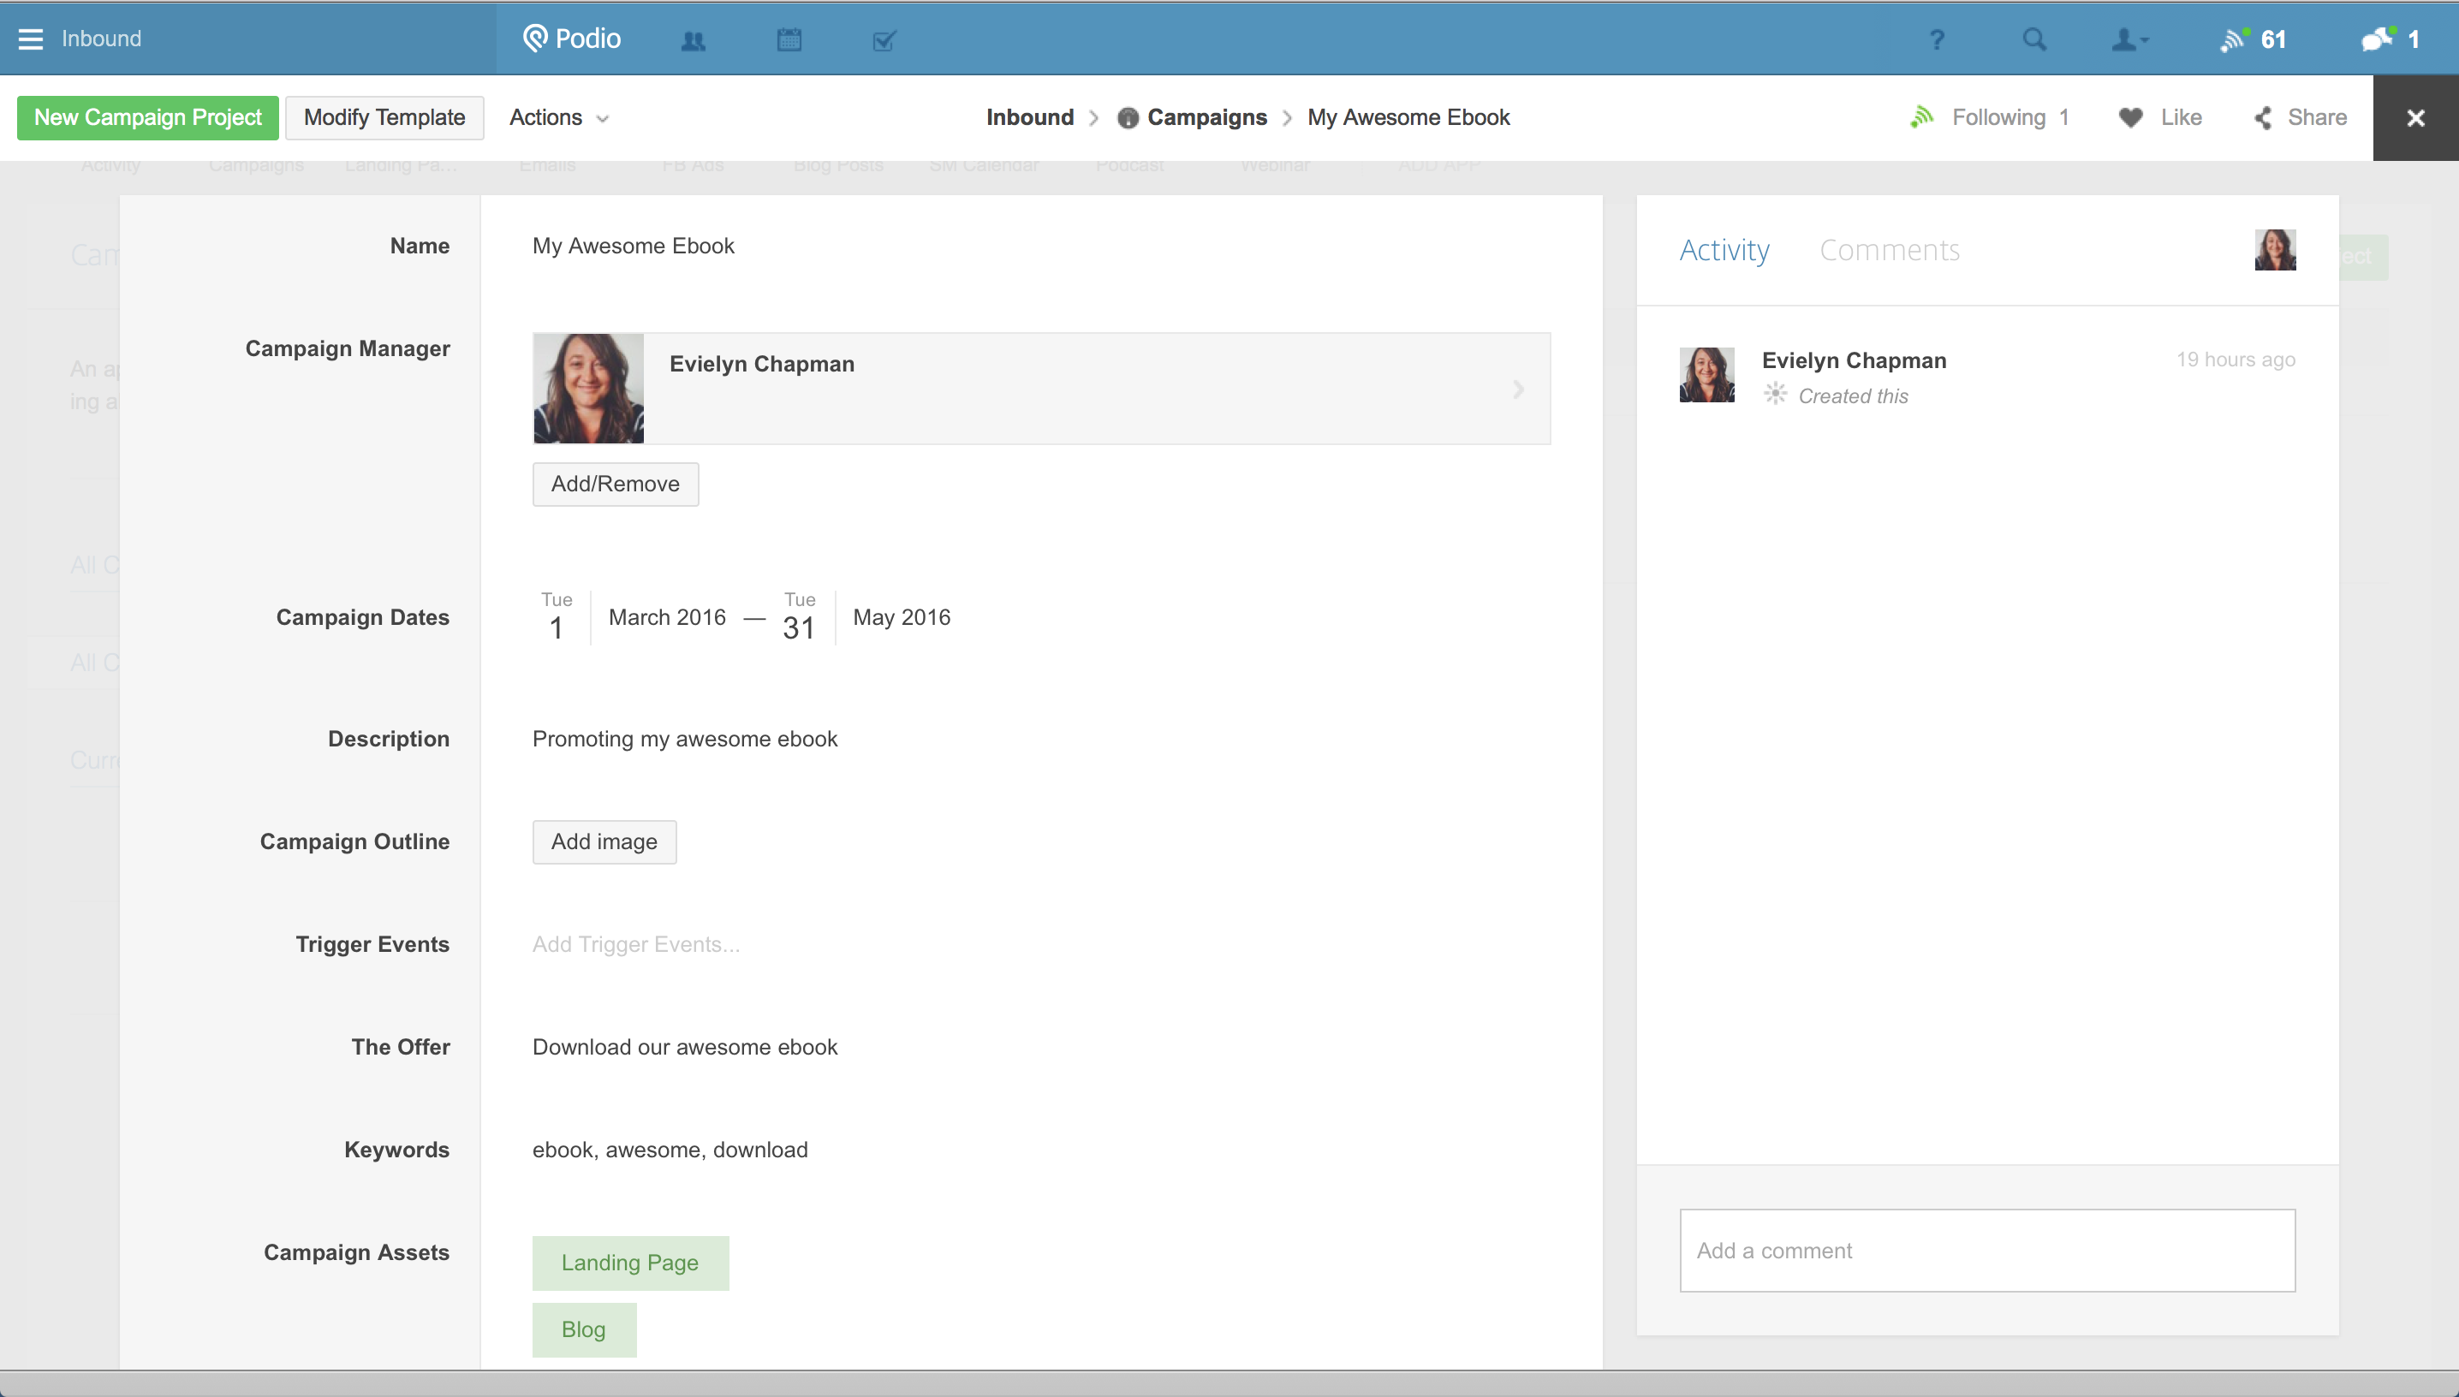Image resolution: width=2459 pixels, height=1397 pixels.
Task: Click the Add a comment field
Action: click(x=1986, y=1251)
